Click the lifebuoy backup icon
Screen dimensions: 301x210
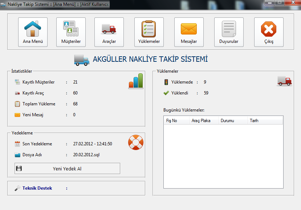pos(136,142)
